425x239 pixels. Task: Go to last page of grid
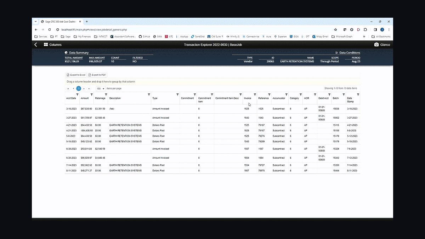coord(89,89)
